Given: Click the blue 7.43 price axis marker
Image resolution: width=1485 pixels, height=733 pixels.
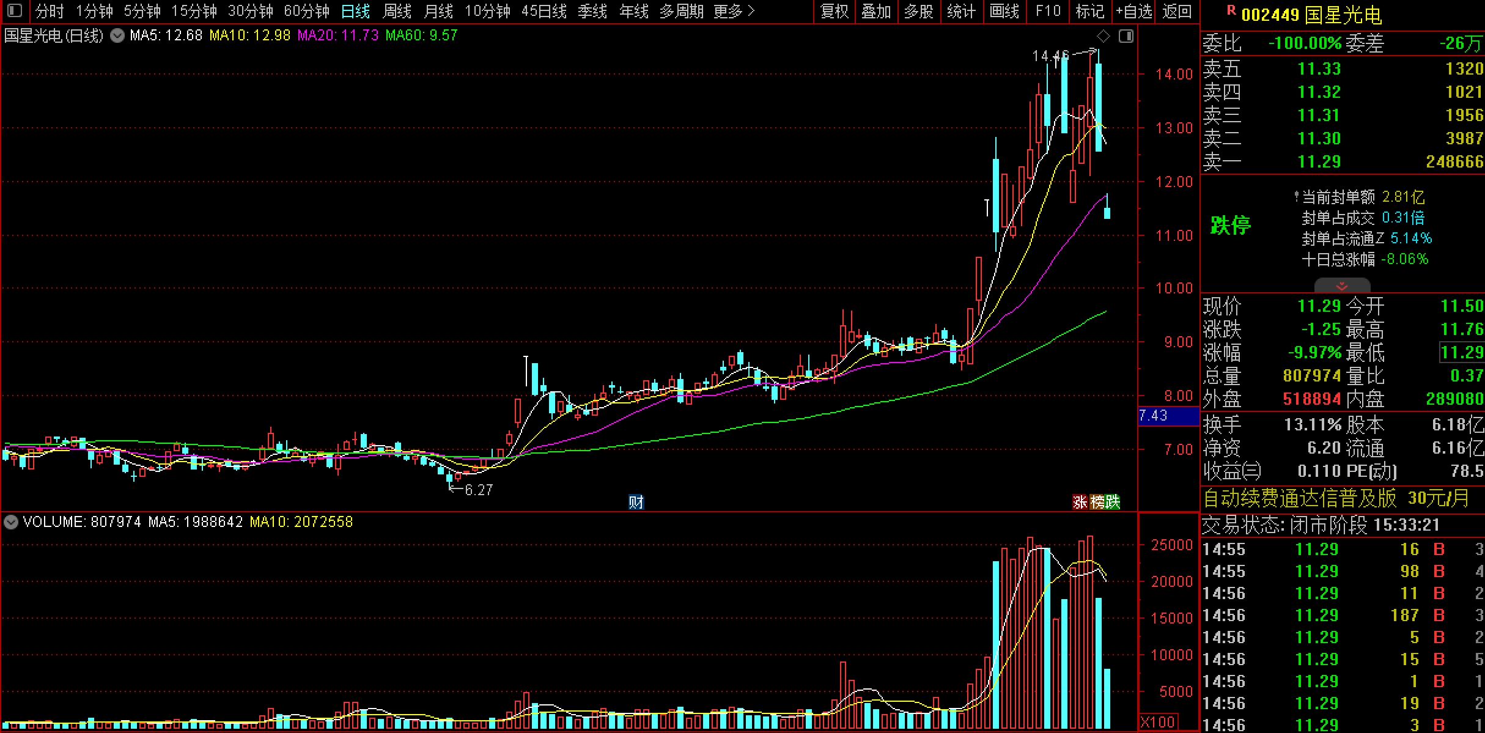Looking at the screenshot, I should [1168, 416].
